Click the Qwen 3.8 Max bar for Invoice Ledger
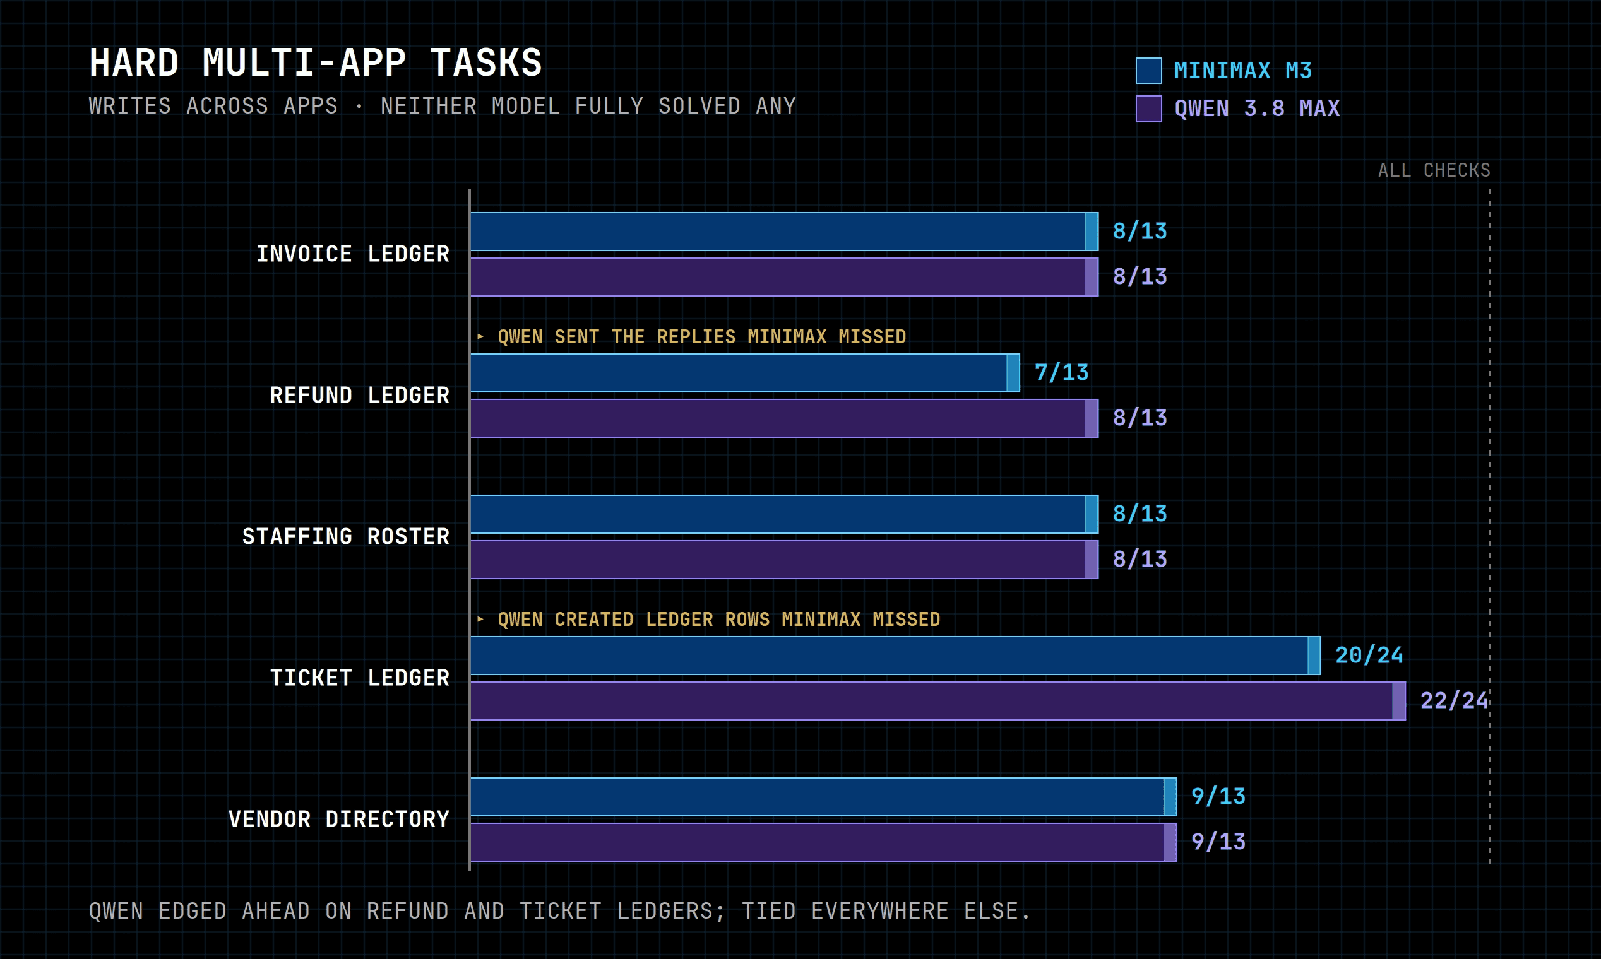This screenshot has width=1601, height=959. click(x=784, y=276)
